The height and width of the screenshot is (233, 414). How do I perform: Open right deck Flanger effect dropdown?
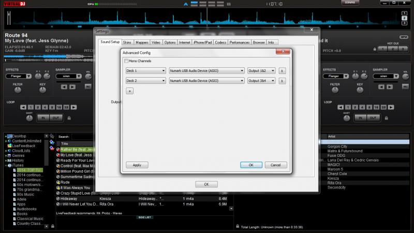click(335, 76)
